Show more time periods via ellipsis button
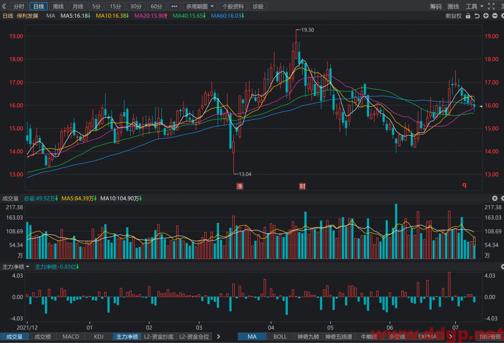Image resolution: width=504 pixels, height=343 pixels. pyautogui.click(x=174, y=6)
